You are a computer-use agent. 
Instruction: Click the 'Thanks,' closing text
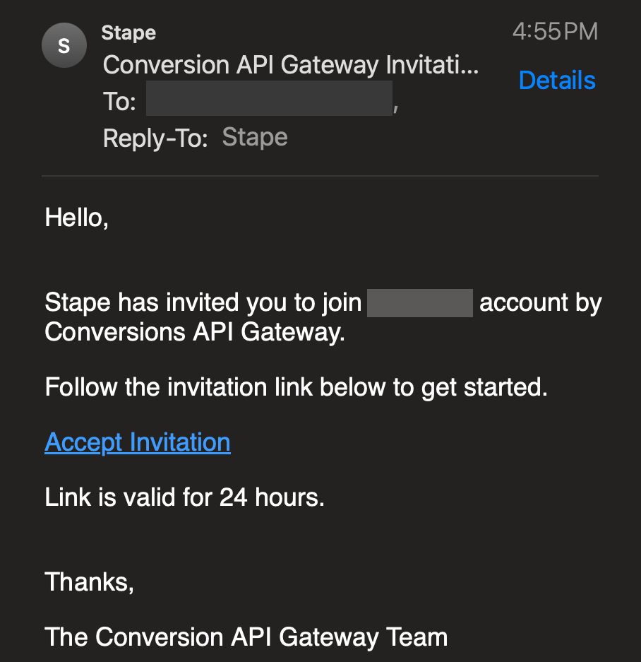coord(90,581)
